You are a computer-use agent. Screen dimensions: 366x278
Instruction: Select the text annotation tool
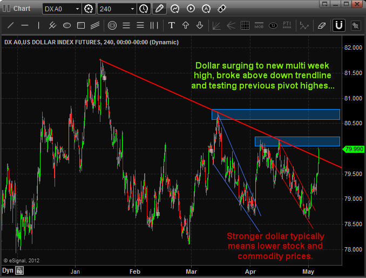click(x=172, y=25)
